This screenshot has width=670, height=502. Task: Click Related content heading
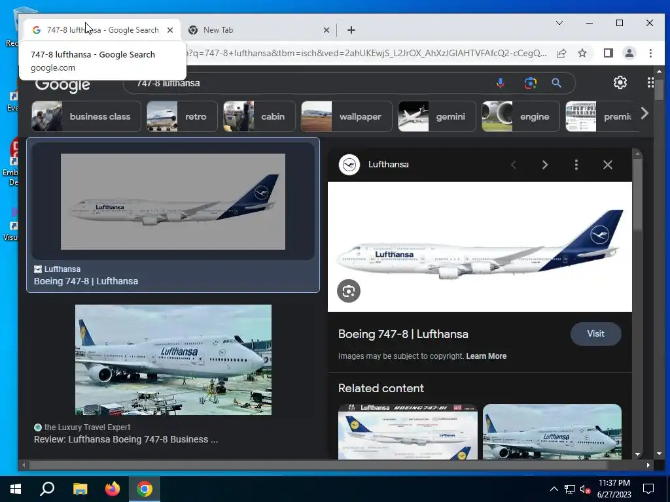coord(381,388)
